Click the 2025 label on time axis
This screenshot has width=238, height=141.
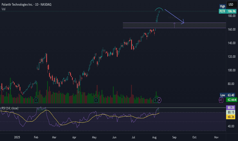pyautogui.click(x=17, y=137)
